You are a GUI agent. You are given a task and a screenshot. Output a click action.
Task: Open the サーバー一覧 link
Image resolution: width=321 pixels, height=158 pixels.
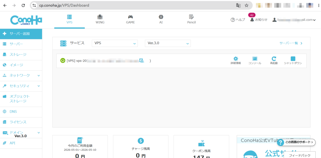pyautogui.click(x=291, y=43)
